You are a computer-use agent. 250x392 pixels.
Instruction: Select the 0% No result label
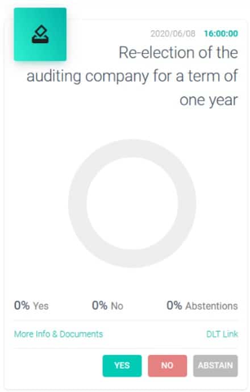click(x=107, y=306)
